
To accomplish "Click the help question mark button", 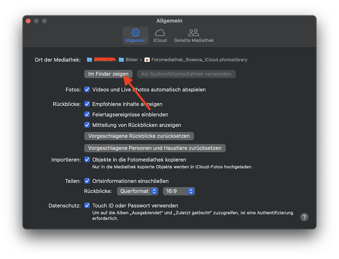I will coord(304,217).
